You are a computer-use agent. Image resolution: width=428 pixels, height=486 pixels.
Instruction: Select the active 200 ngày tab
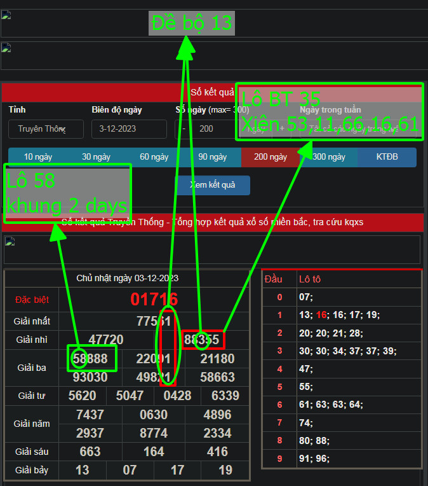coord(271,157)
